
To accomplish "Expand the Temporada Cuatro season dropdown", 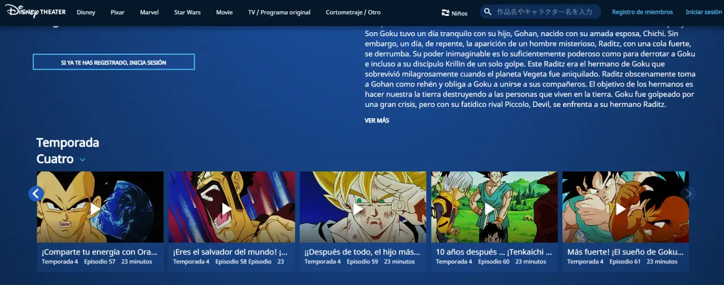I will [x=83, y=159].
